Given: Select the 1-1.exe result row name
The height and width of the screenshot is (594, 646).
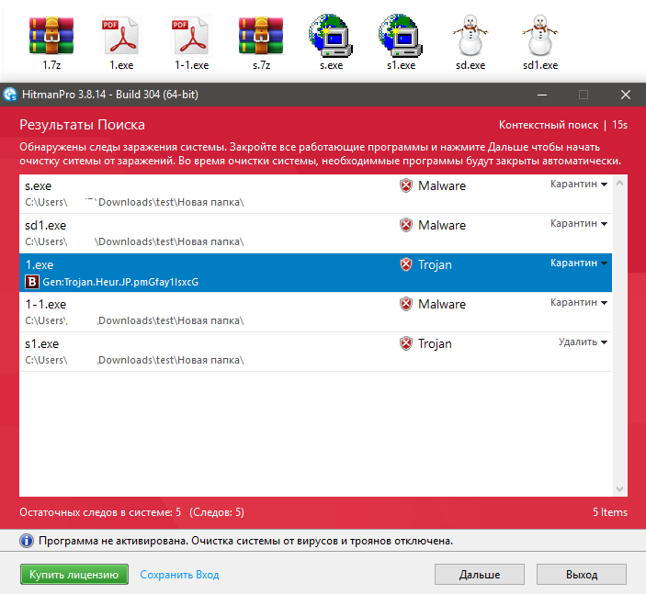Looking at the screenshot, I should (x=45, y=304).
